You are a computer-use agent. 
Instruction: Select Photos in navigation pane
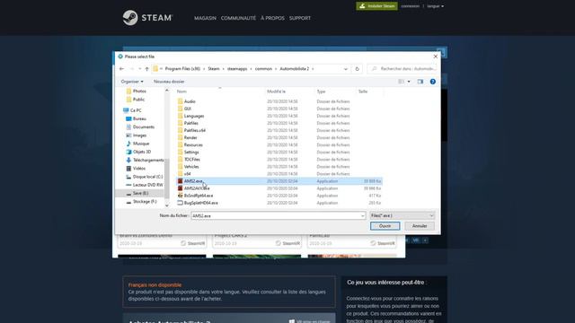click(x=139, y=92)
